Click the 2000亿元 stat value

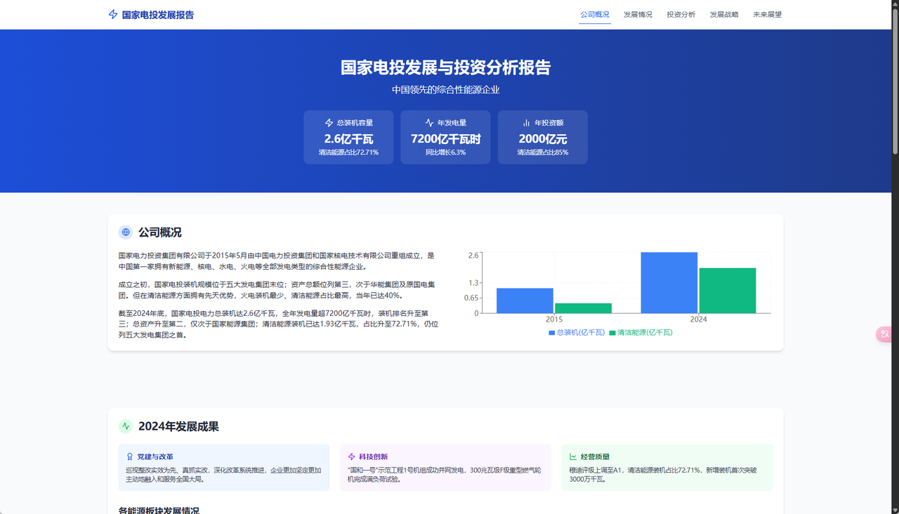click(x=543, y=138)
